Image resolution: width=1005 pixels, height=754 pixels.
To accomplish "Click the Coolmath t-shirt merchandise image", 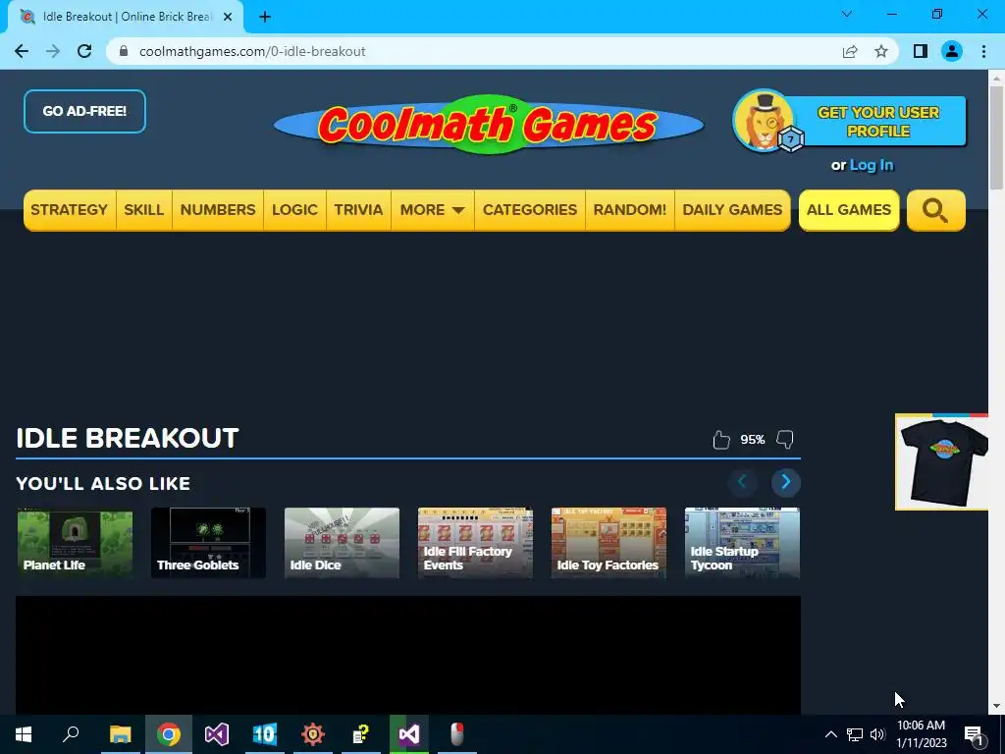I will coord(941,462).
